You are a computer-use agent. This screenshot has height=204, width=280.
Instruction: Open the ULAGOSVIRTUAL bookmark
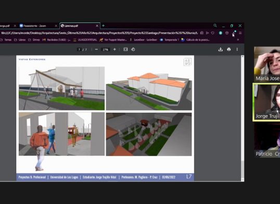[x=85, y=40]
